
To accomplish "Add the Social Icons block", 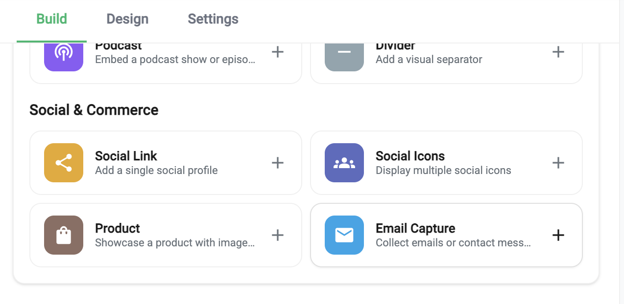I will click(x=558, y=163).
